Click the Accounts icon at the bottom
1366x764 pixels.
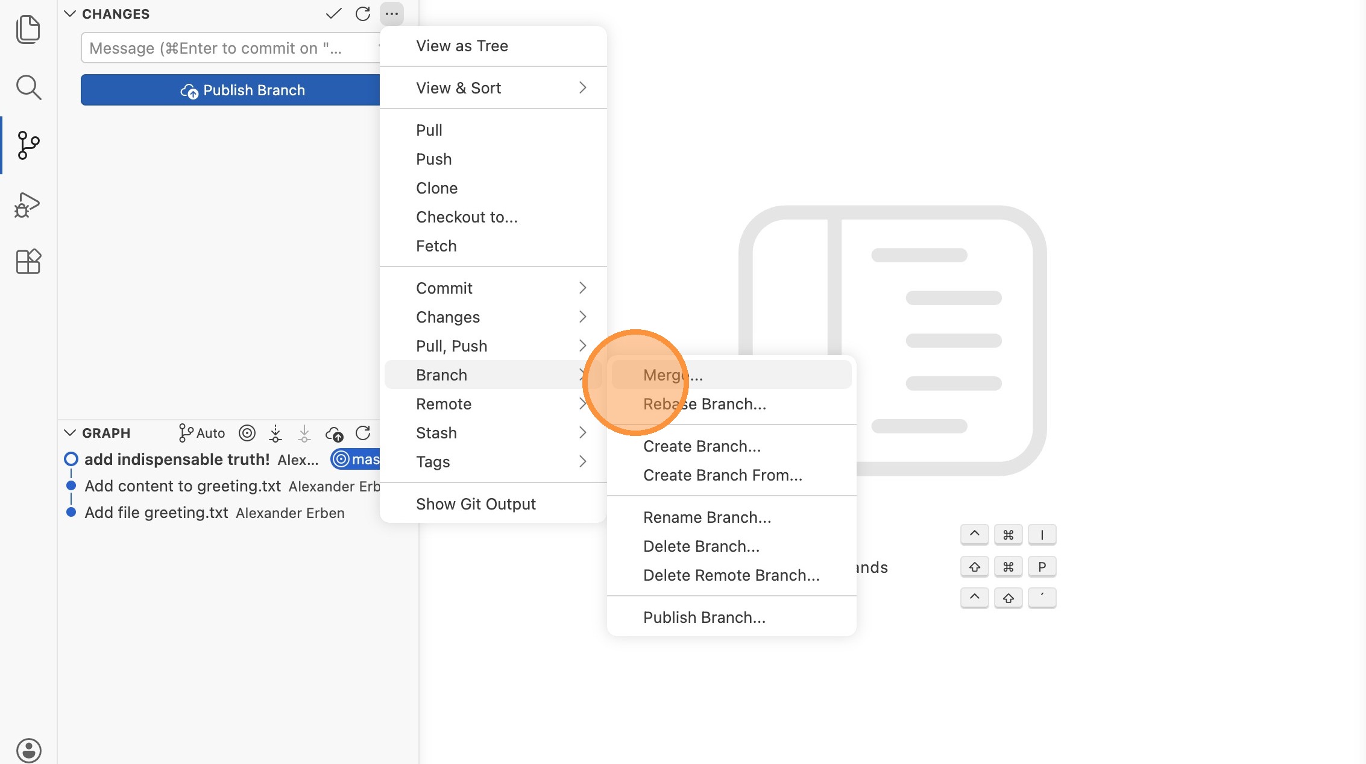click(x=28, y=750)
